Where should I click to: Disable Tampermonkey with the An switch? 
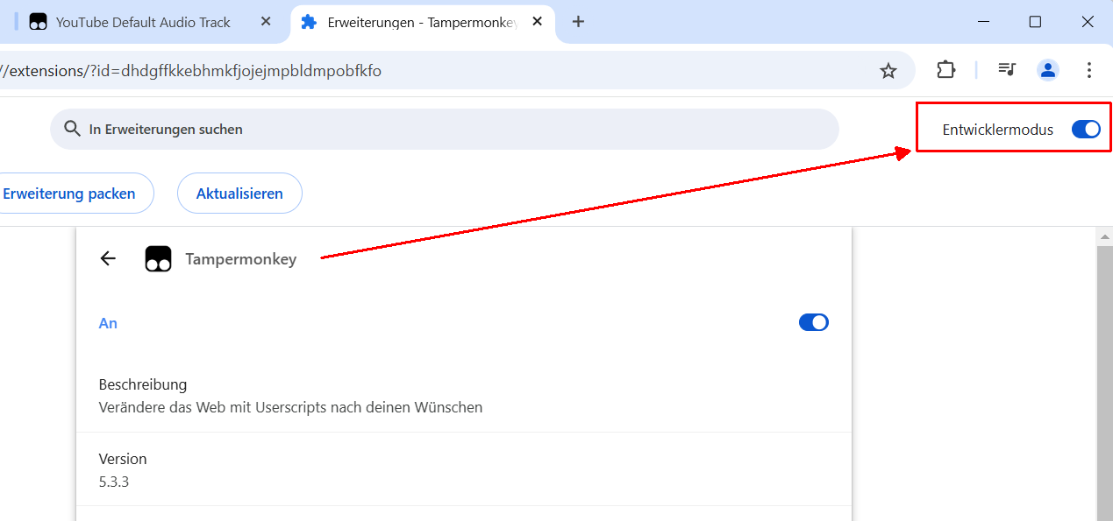tap(814, 322)
